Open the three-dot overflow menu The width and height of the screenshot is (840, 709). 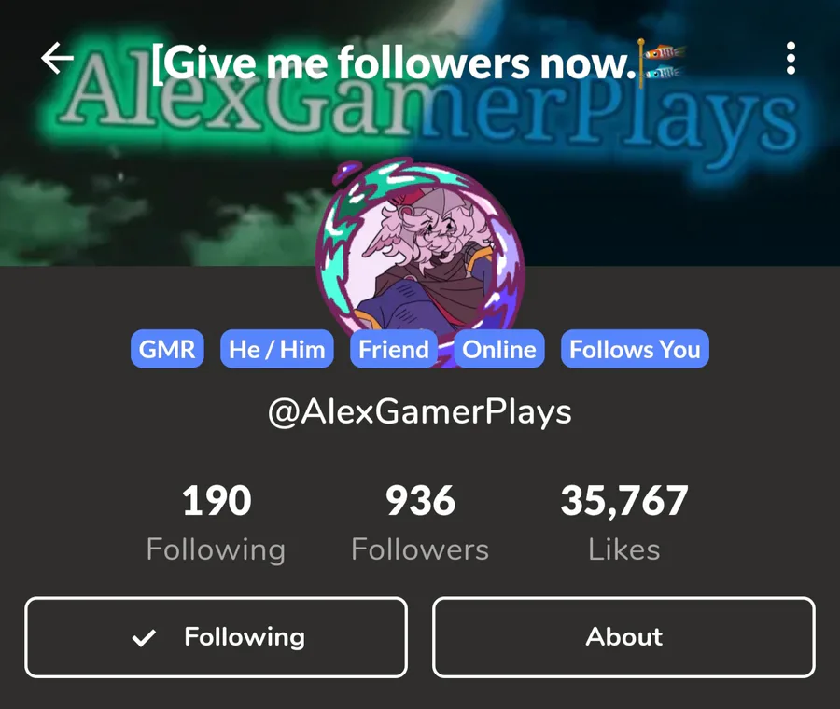point(791,59)
